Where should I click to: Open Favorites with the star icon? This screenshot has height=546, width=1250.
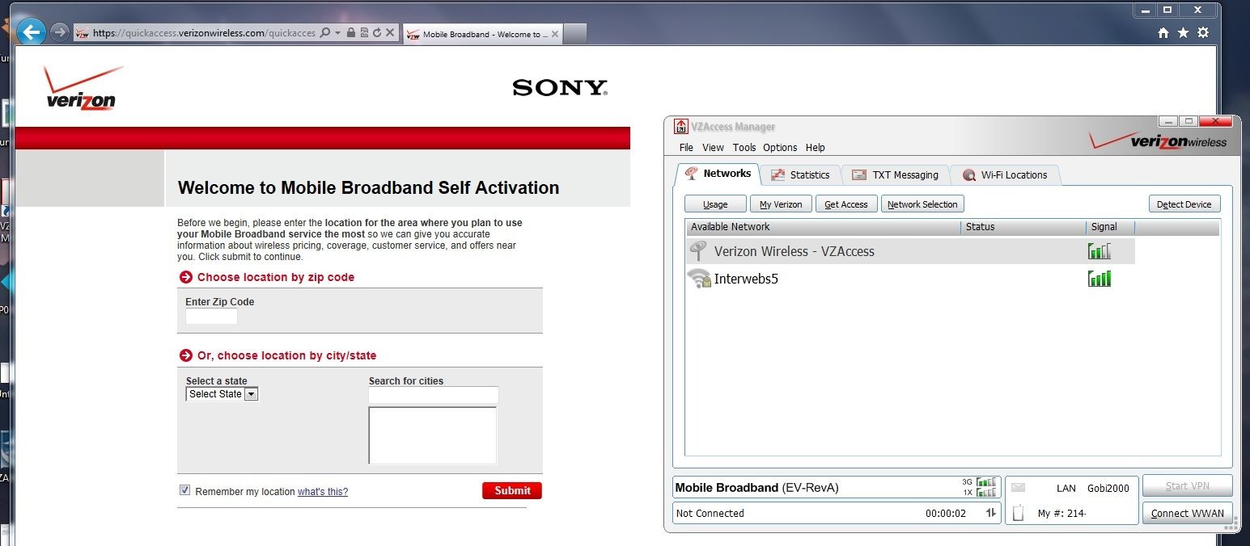1183,33
